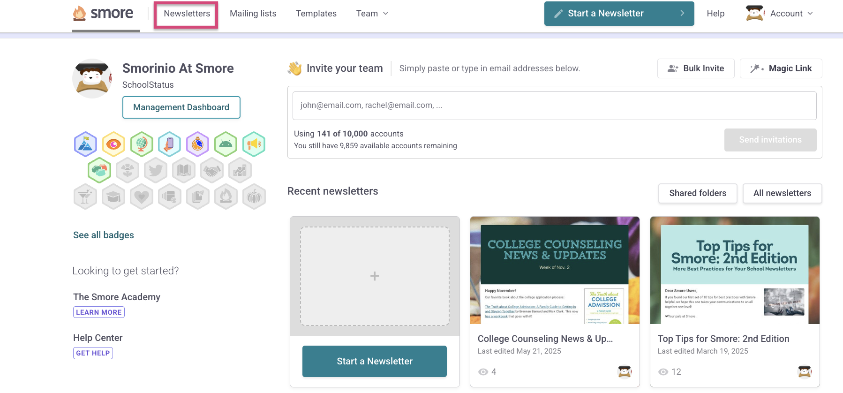Click the smore flame logo
This screenshot has width=843, height=393.
point(103,14)
